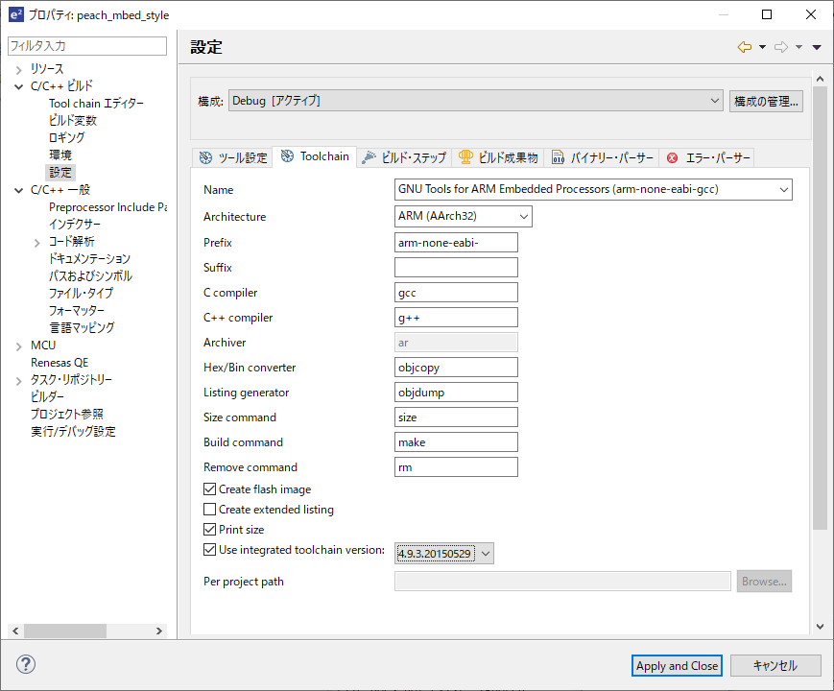Viewport: 834px width, 691px height.
Task: Click the back navigation arrow icon
Action: (x=745, y=47)
